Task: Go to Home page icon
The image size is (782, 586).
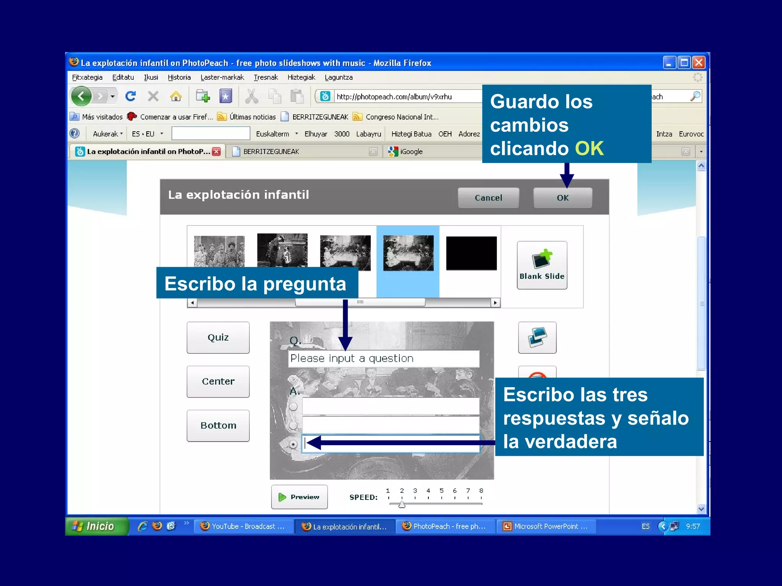Action: tap(176, 96)
